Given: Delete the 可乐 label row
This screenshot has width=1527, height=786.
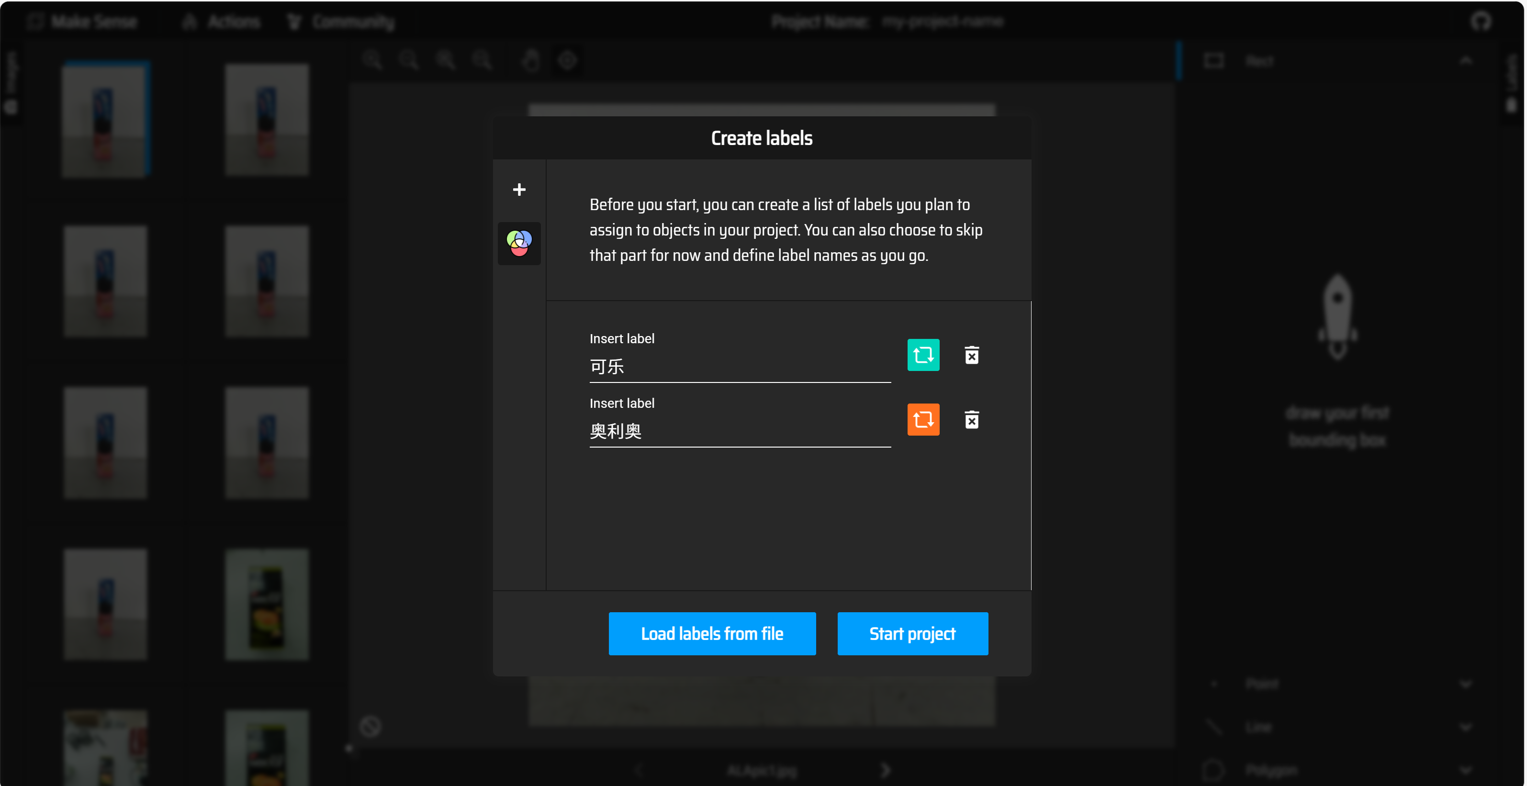Looking at the screenshot, I should tap(972, 355).
